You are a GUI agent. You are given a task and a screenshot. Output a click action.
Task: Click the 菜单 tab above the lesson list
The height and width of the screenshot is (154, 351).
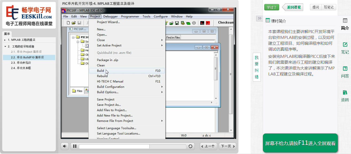(x=7, y=34)
